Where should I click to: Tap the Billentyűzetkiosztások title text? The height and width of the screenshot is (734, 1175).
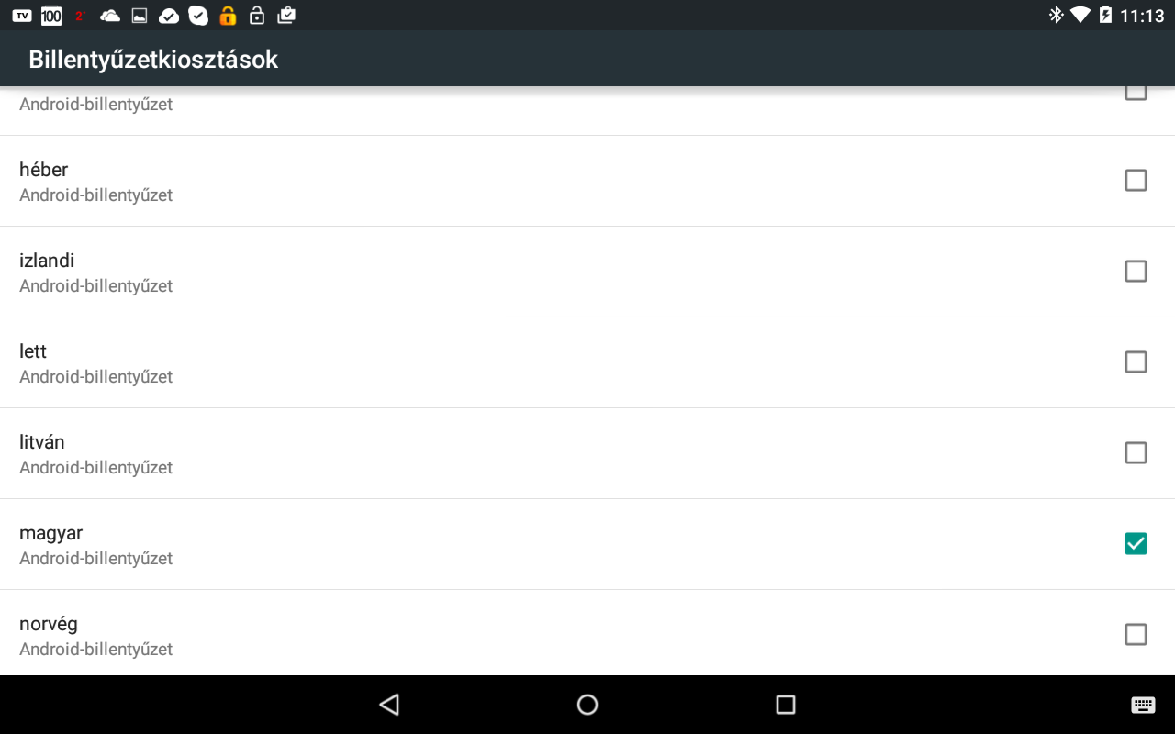(153, 60)
